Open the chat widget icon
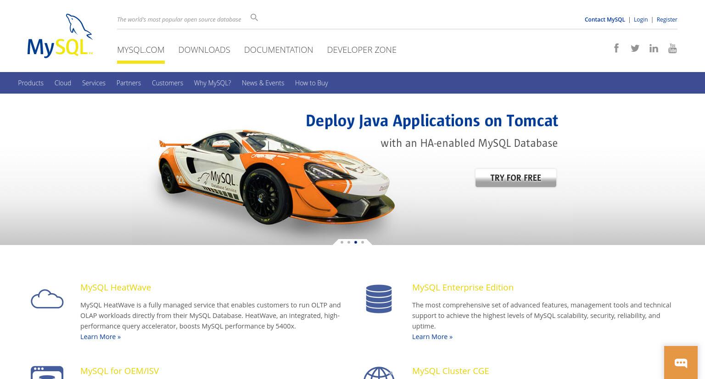 coord(681,363)
